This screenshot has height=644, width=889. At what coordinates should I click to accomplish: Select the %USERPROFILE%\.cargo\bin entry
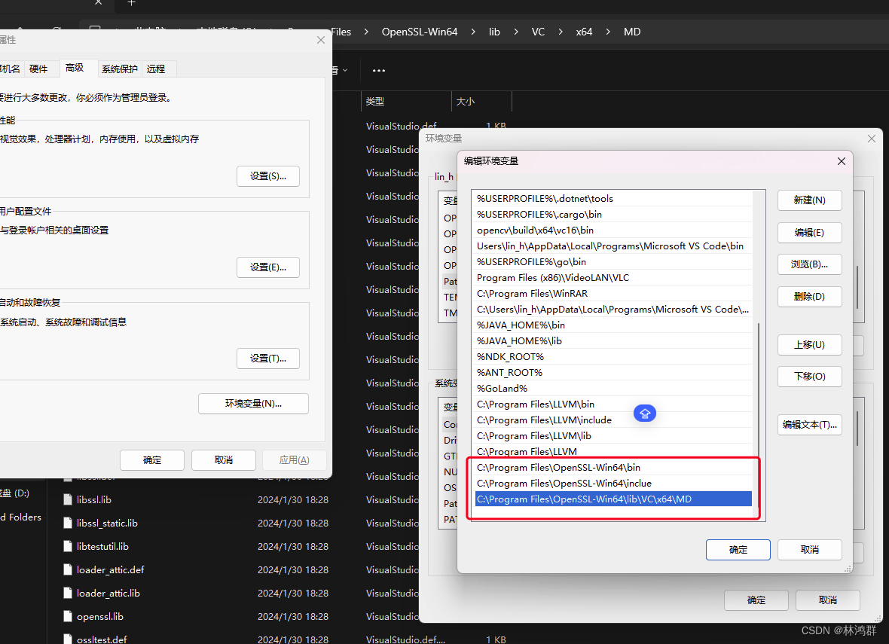click(x=613, y=214)
